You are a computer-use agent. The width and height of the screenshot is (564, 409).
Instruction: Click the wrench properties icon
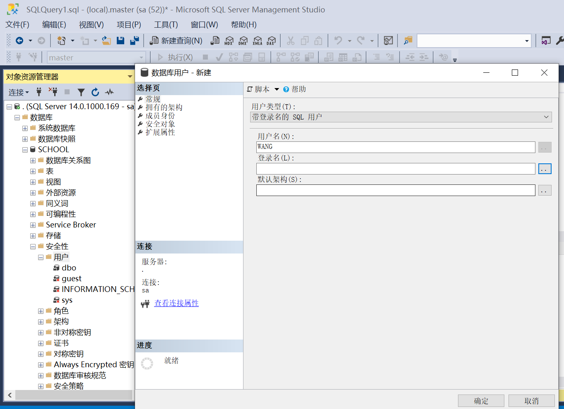[559, 41]
